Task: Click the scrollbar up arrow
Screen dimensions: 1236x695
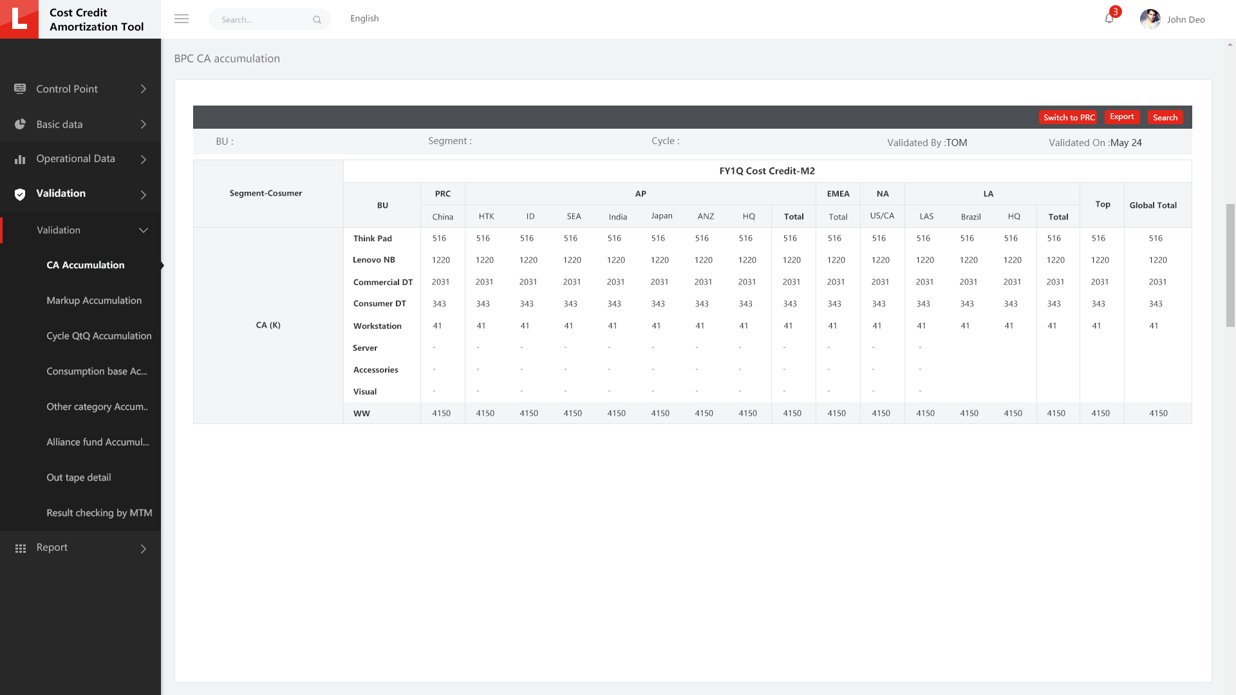Action: click(1230, 45)
